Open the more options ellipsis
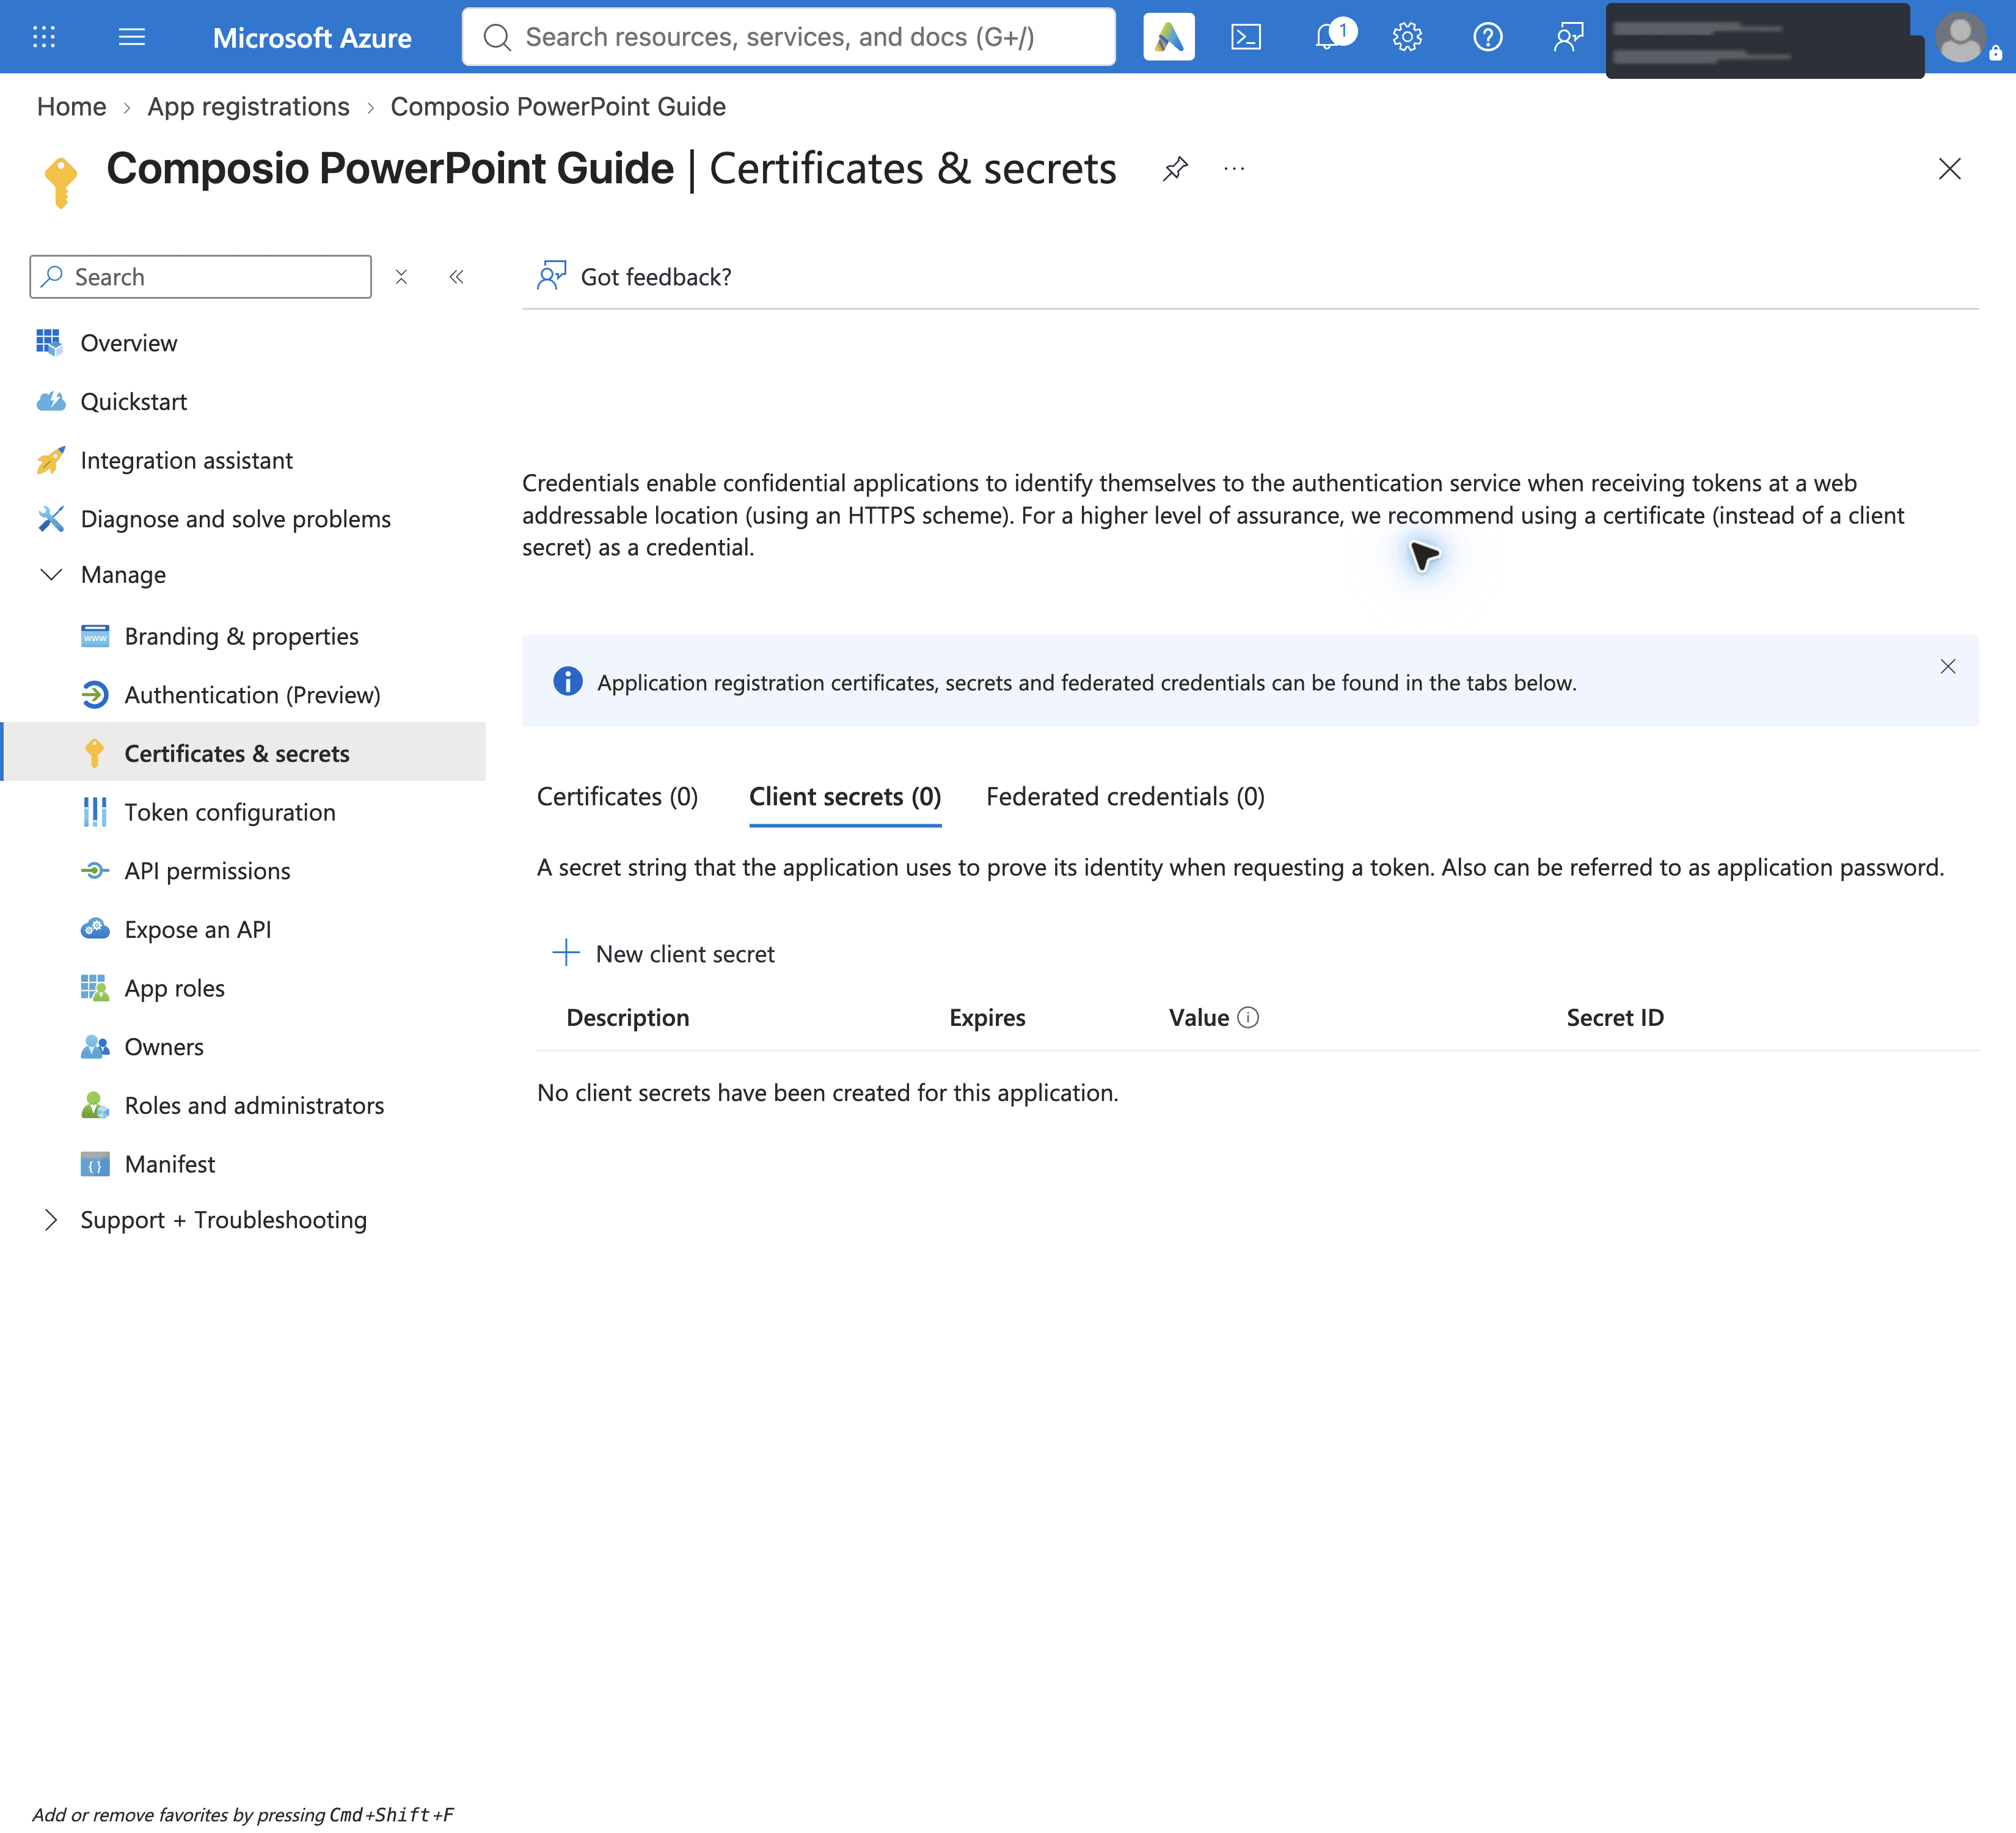 [1234, 169]
